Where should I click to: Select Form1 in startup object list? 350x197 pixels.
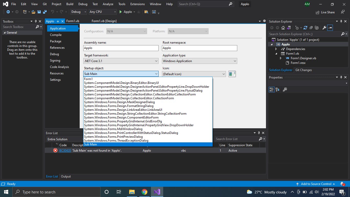(148, 79)
